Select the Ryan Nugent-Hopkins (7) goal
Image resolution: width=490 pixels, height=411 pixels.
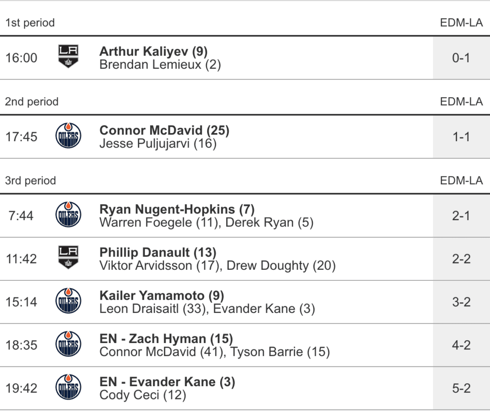tap(177, 209)
